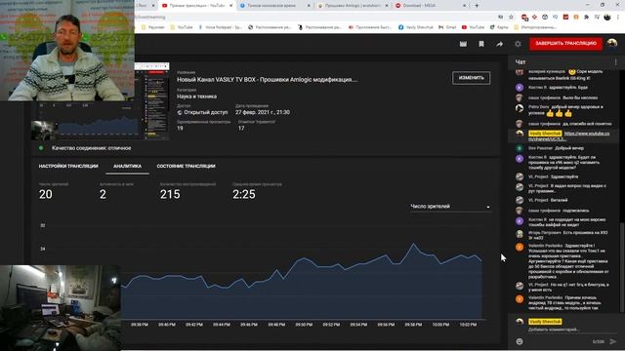Click the Качество соединения: отличное status
625x351 pixels.
coord(91,148)
